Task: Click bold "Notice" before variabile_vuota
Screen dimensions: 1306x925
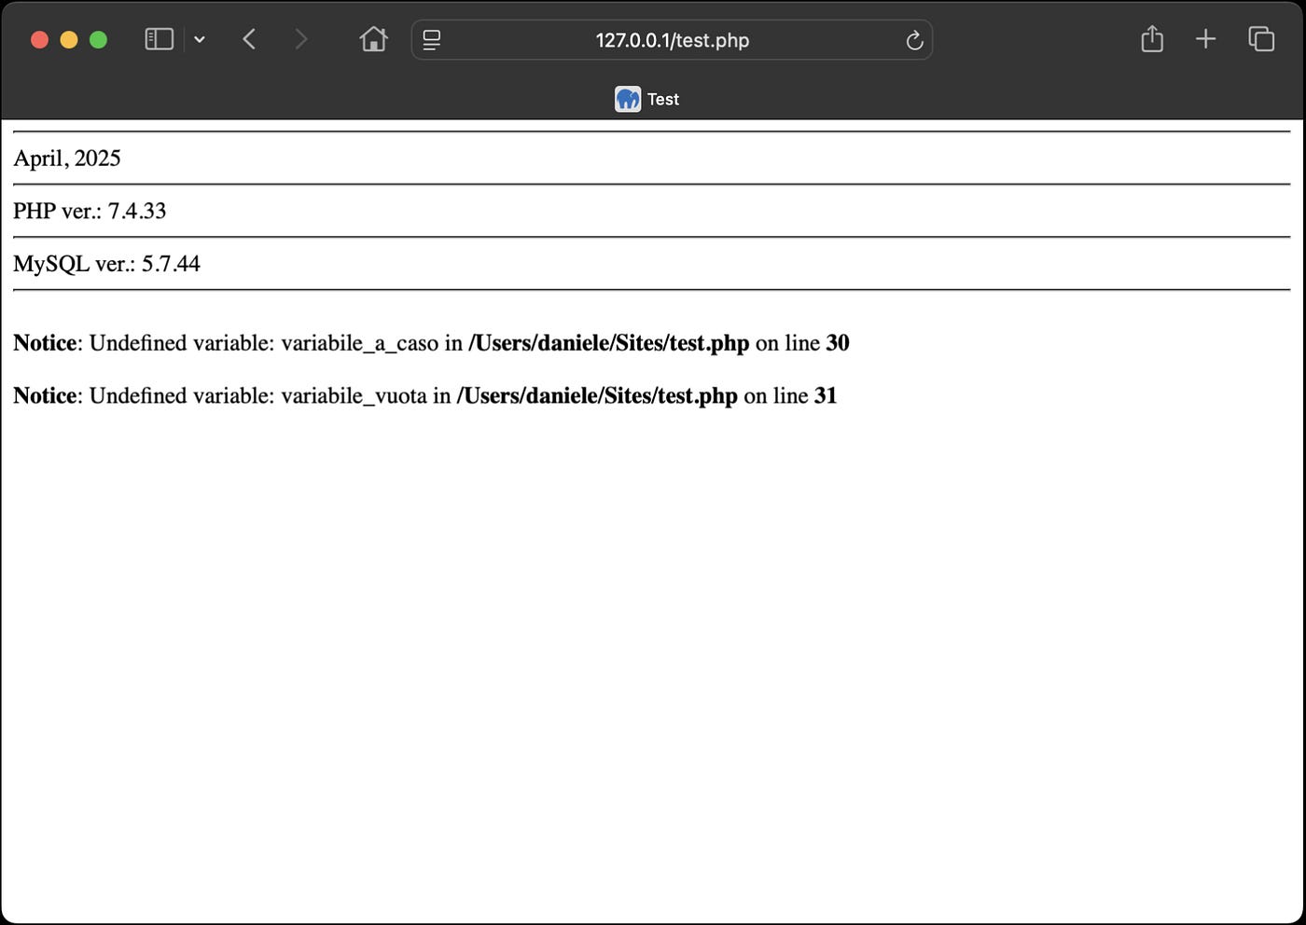Action: coord(45,395)
